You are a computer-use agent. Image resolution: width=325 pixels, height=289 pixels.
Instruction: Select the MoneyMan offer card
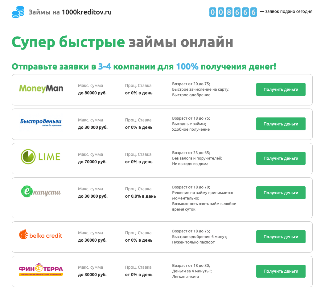click(x=162, y=89)
